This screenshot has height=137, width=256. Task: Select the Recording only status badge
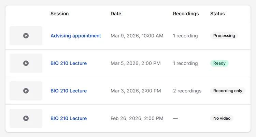pyautogui.click(x=228, y=91)
